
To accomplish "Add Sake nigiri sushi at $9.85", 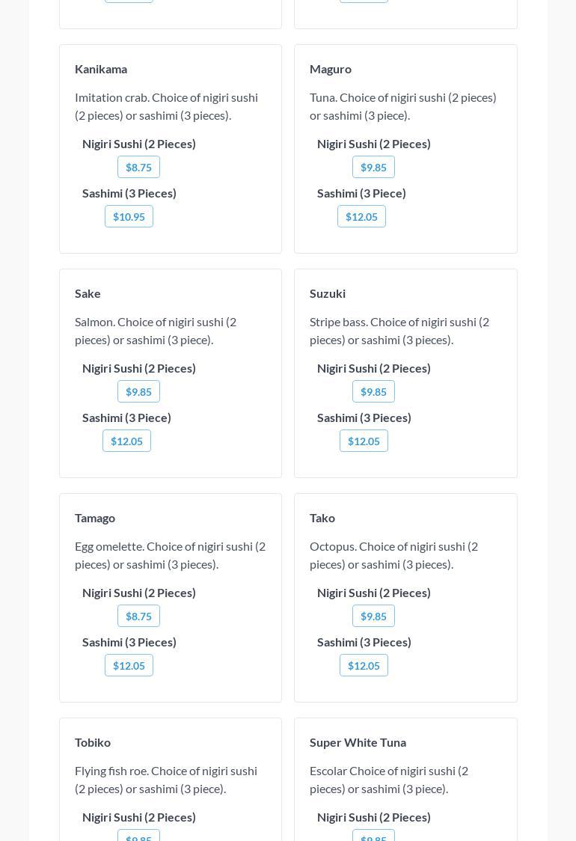I will tap(138, 391).
